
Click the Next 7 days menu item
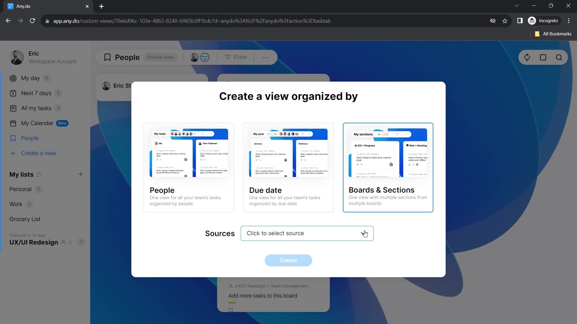(x=36, y=93)
